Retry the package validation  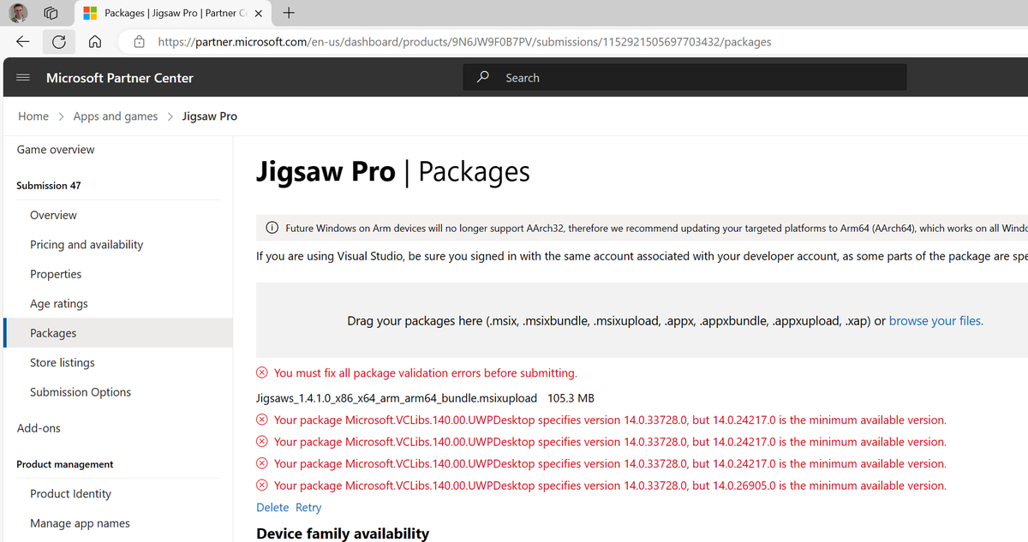click(x=308, y=508)
